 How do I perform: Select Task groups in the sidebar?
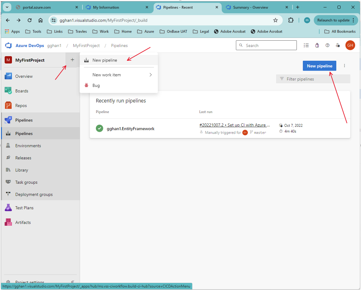[8, 182]
